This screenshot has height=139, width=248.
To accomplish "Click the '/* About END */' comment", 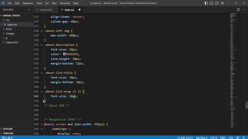I will click(57, 105).
